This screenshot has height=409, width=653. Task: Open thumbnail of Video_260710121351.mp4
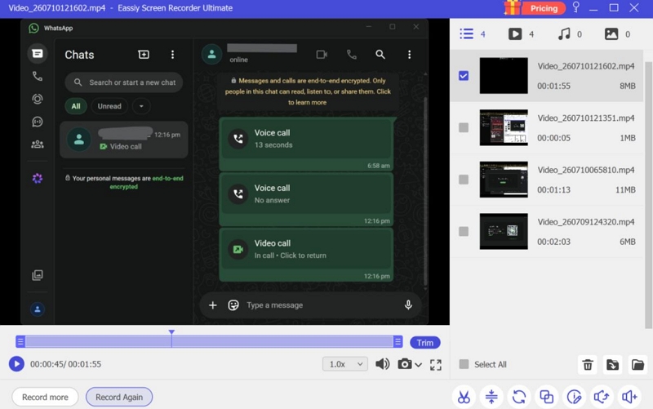[504, 127]
